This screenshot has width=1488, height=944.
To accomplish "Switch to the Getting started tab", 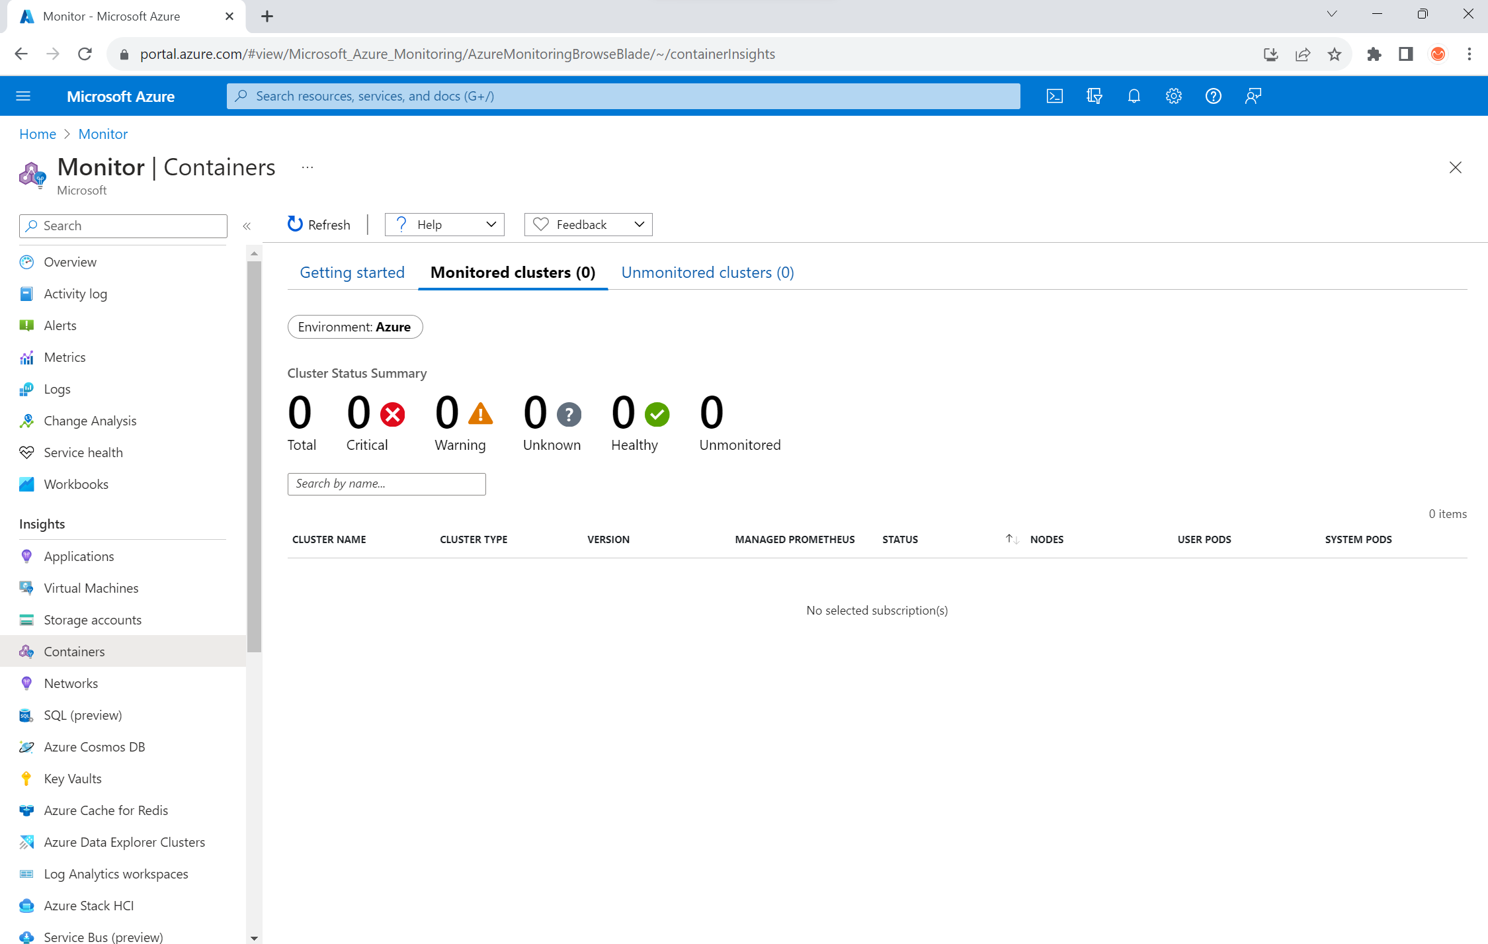I will pyautogui.click(x=352, y=273).
